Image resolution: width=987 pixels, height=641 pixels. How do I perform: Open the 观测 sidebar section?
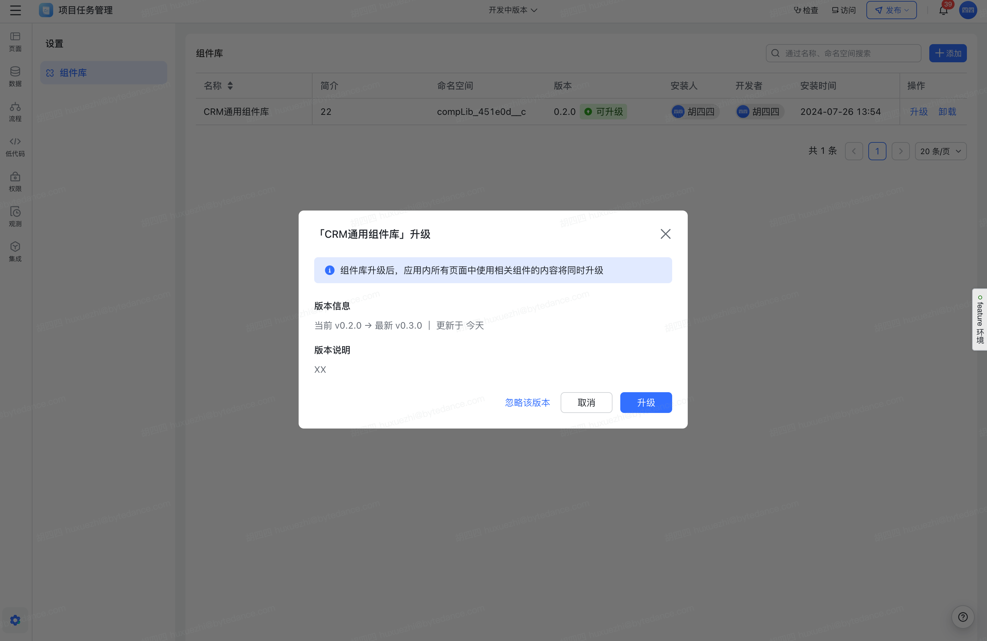tap(15, 217)
